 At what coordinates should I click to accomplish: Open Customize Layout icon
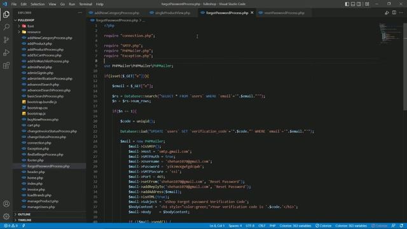coord(367,4)
